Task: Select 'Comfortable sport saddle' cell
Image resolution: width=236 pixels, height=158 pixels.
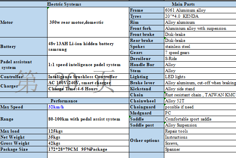Action: point(200,119)
